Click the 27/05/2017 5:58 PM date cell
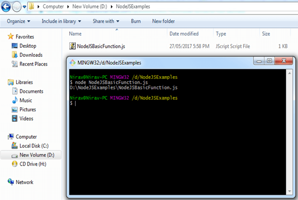Screen dimensions: 298x200 pyautogui.click(x=190, y=46)
